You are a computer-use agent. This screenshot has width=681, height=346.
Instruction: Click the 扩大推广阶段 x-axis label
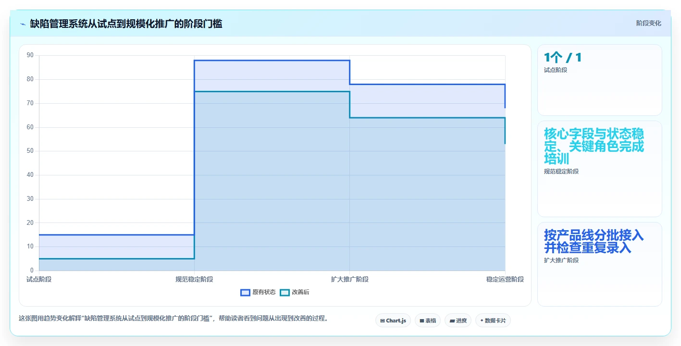(350, 279)
